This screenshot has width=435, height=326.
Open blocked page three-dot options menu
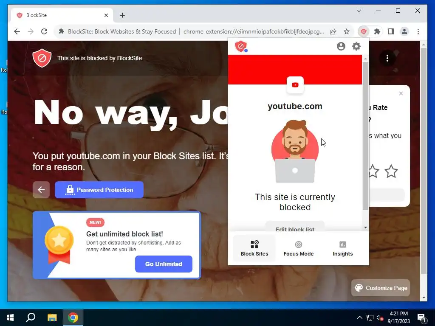tap(387, 58)
